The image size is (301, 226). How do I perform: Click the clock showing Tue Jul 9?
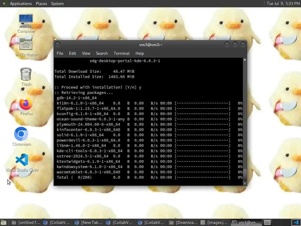point(283,4)
